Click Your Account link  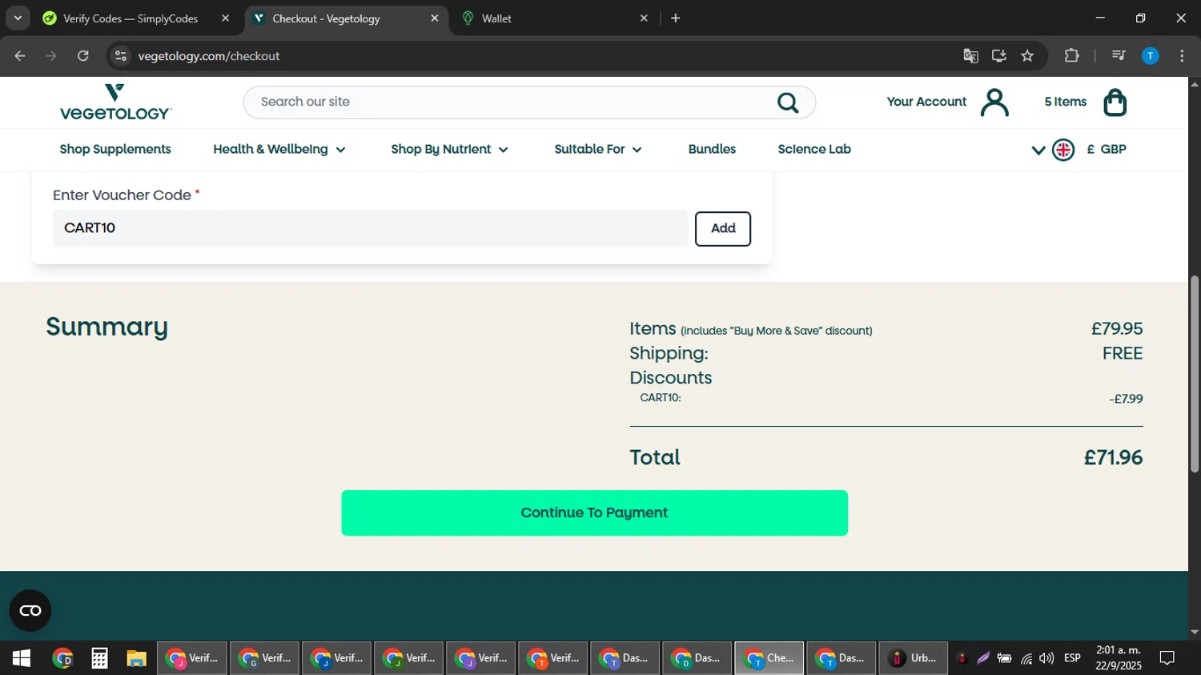pyautogui.click(x=926, y=102)
